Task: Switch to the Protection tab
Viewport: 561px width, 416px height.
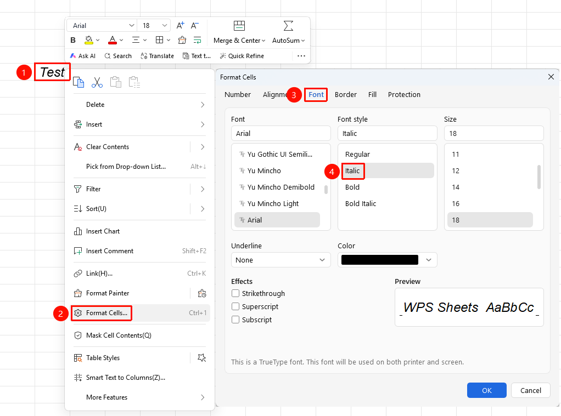Action: (x=404, y=95)
